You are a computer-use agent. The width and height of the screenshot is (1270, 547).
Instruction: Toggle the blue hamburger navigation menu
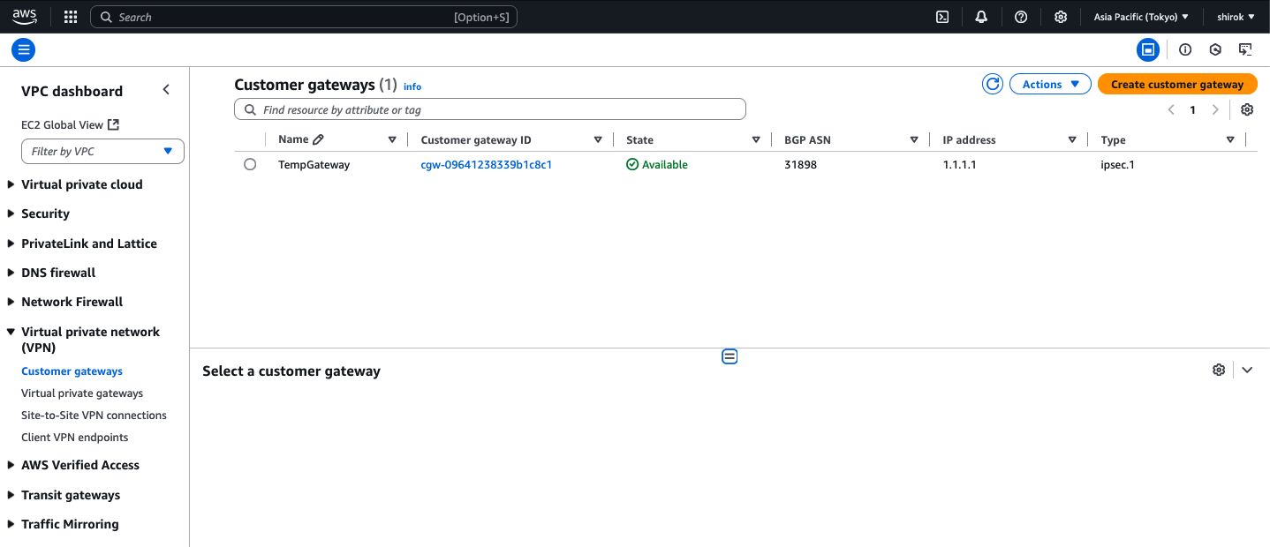click(23, 49)
